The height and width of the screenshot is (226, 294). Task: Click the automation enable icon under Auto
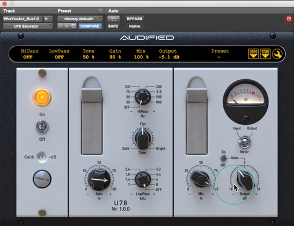[x=113, y=18]
